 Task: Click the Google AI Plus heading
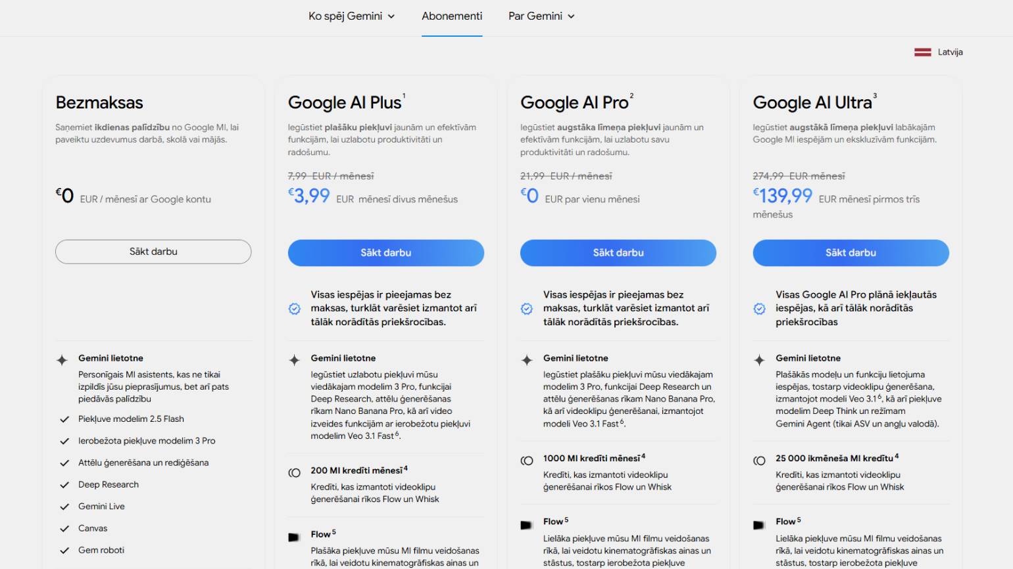pos(345,103)
